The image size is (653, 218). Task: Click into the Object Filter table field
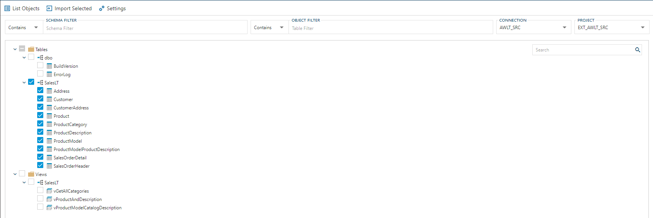(x=390, y=28)
